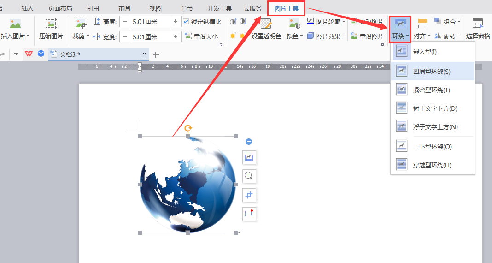Click the 重设图片 reset picture icon
This screenshot has width=492, height=263.
pos(354,36)
